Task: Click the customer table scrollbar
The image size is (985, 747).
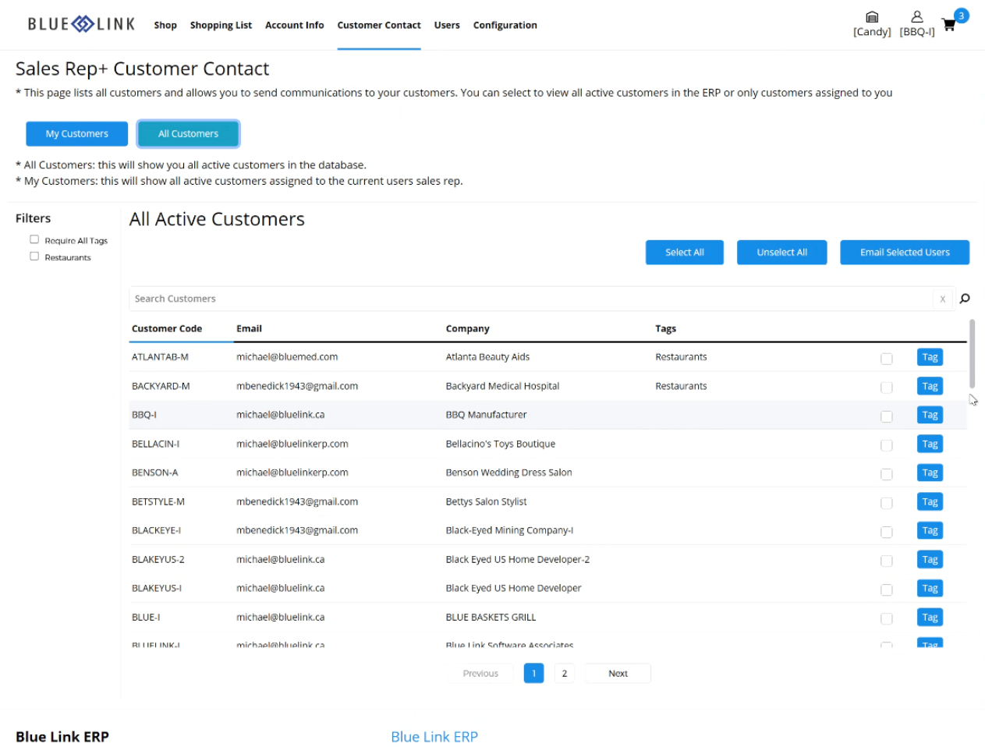Action: [972, 353]
